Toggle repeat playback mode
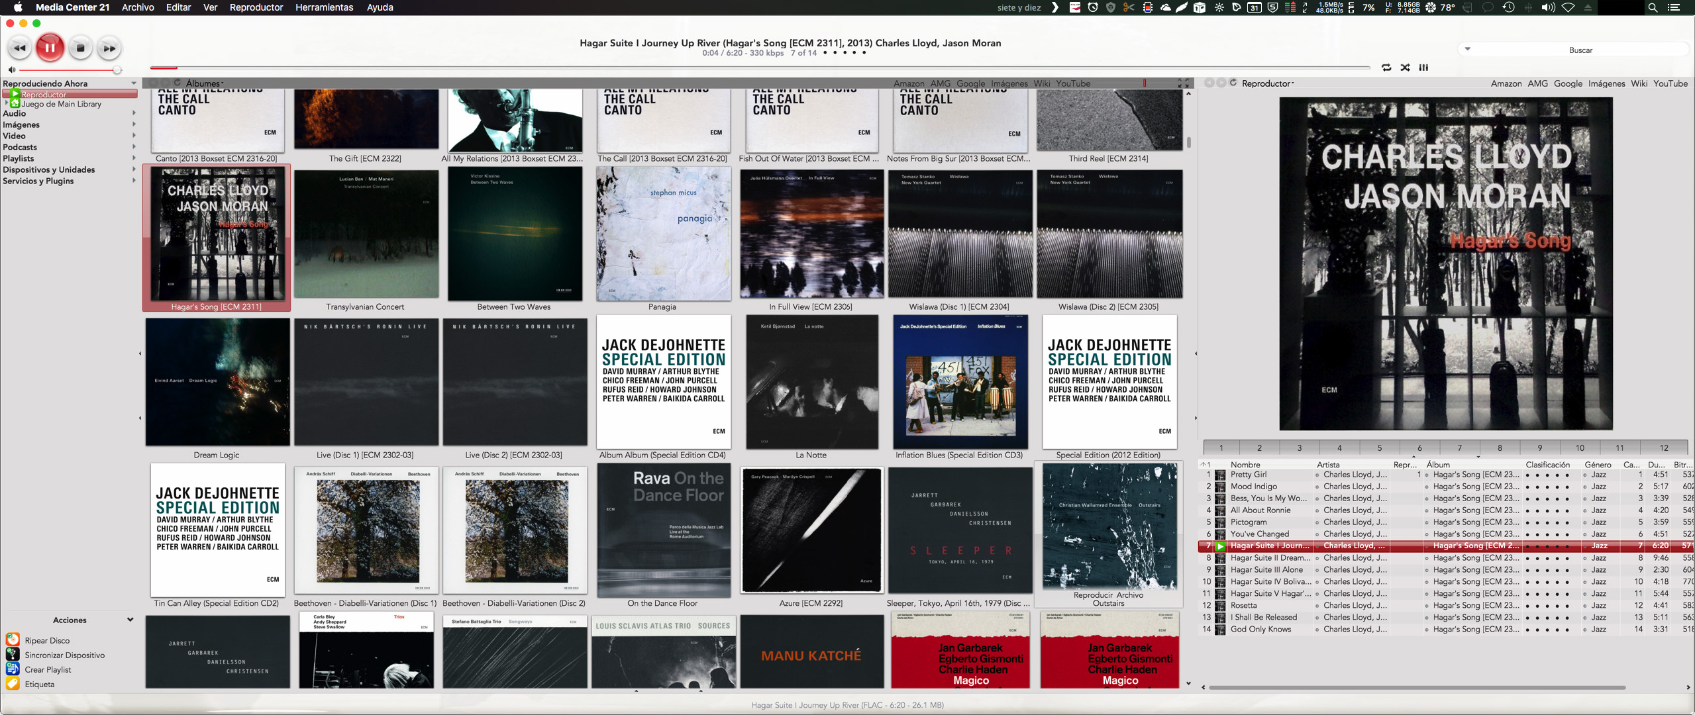 coord(1386,68)
